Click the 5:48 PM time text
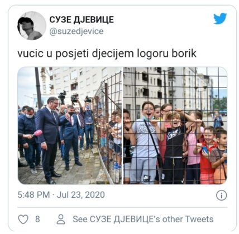Screen dimensions: 239x234 (34, 195)
